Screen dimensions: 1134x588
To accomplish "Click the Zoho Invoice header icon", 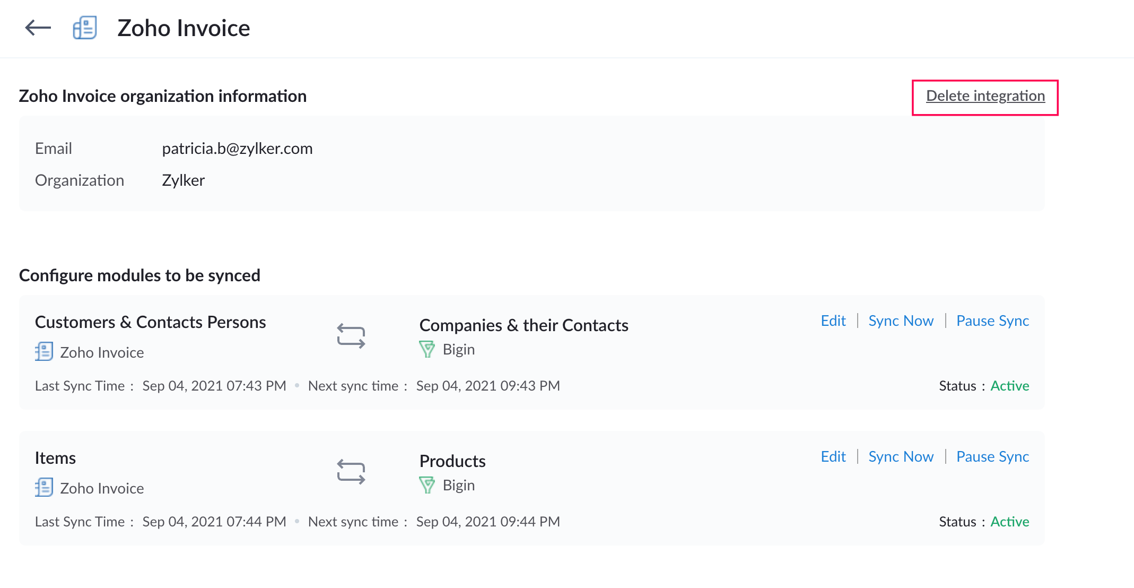I will pos(85,28).
